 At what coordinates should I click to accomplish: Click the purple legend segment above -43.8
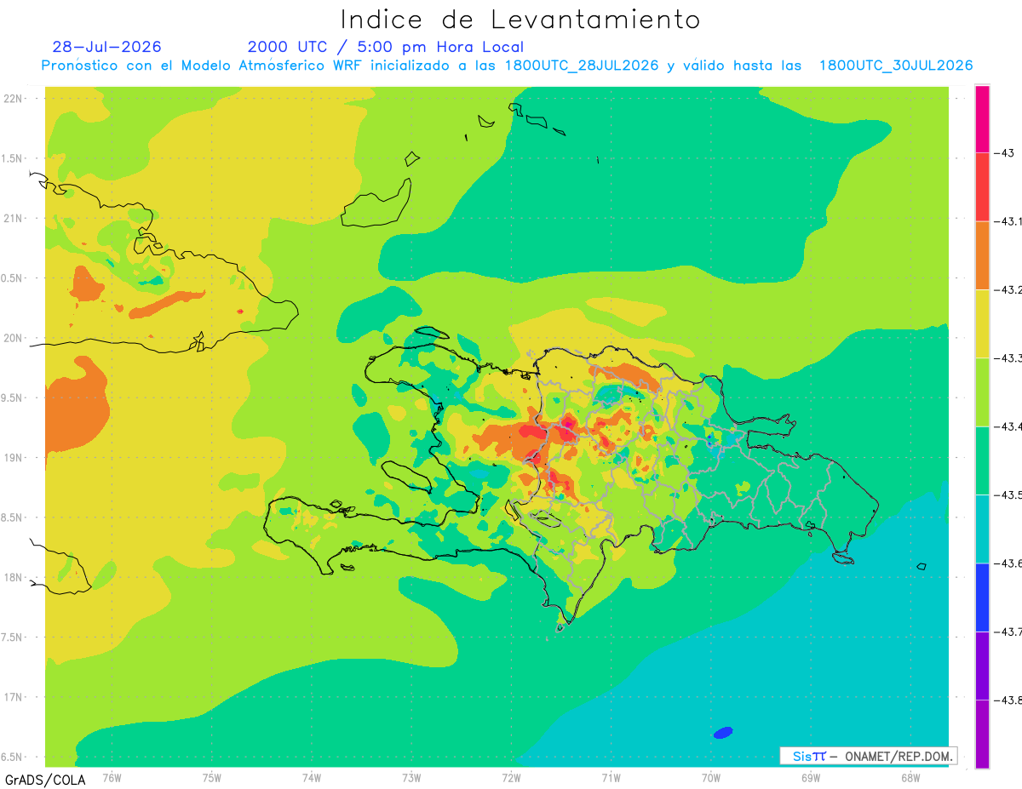tap(982, 666)
